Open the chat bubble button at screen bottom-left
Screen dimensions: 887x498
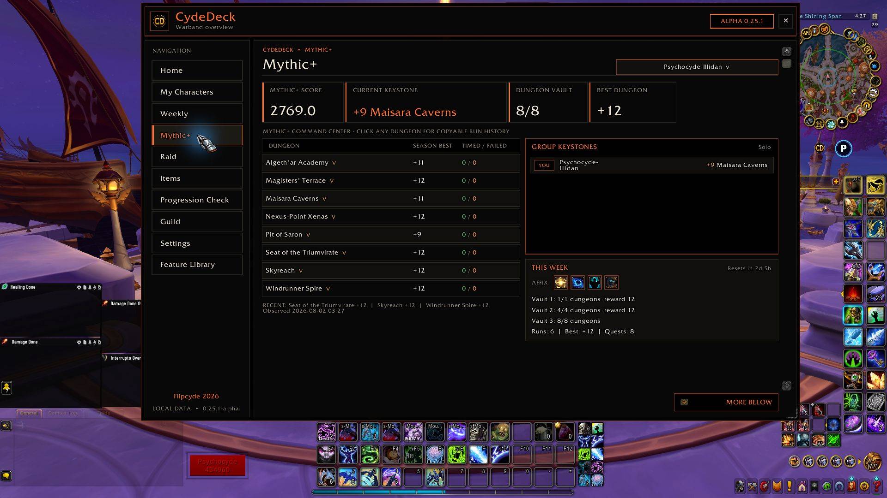(x=6, y=475)
